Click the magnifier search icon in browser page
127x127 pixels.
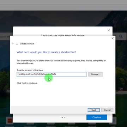[x=121, y=36]
